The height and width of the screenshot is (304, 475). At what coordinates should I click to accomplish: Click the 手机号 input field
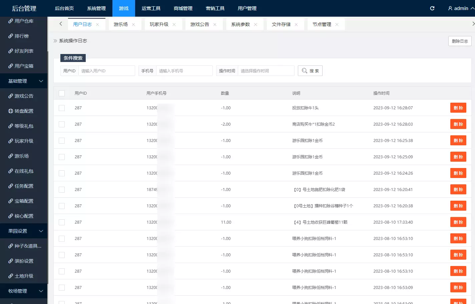(184, 71)
